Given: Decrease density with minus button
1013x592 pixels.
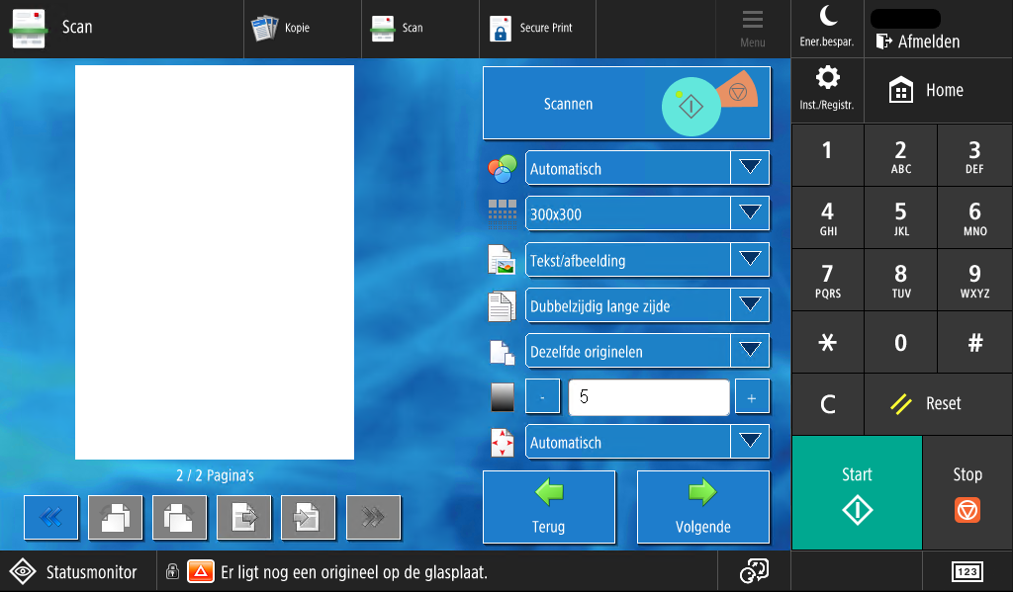Looking at the screenshot, I should tap(542, 396).
